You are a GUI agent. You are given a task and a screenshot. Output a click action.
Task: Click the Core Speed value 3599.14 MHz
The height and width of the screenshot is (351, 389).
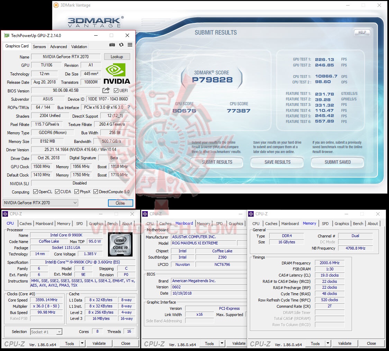(46, 300)
